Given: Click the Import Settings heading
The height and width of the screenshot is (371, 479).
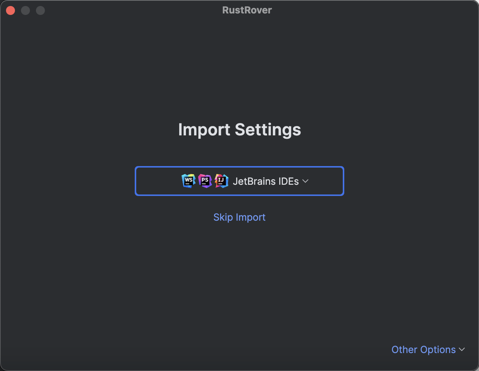Looking at the screenshot, I should [x=239, y=129].
